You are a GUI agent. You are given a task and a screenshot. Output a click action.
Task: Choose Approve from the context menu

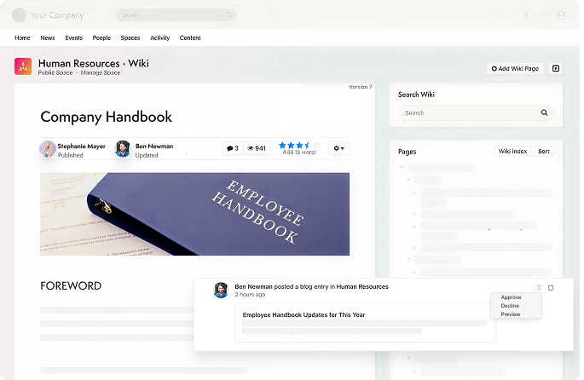tap(511, 297)
